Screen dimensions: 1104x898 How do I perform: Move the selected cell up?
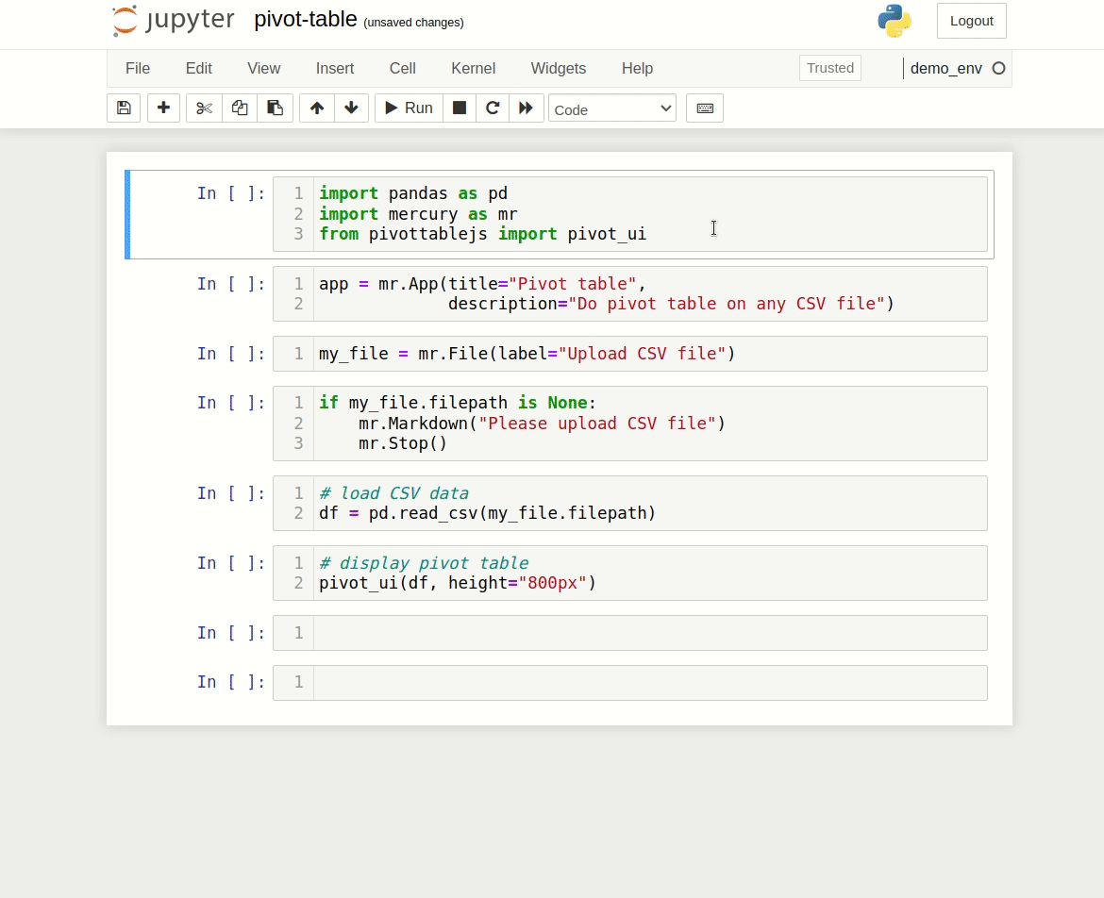(316, 108)
